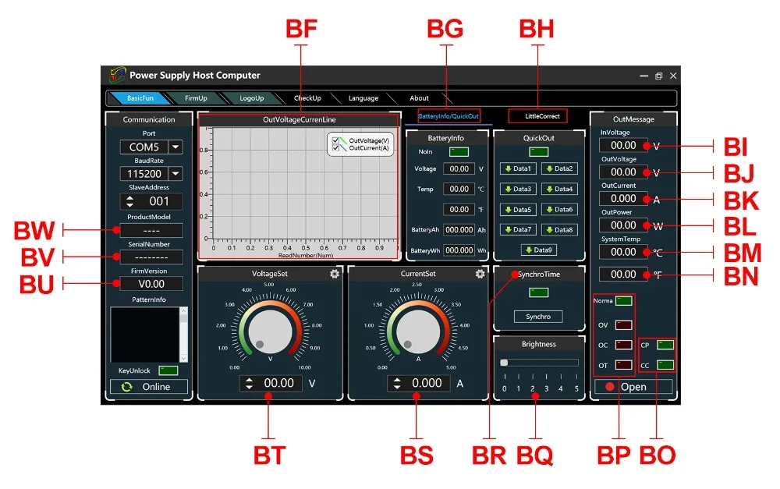
Task: Click the InVoltage 00.00 reading
Action: (x=623, y=145)
